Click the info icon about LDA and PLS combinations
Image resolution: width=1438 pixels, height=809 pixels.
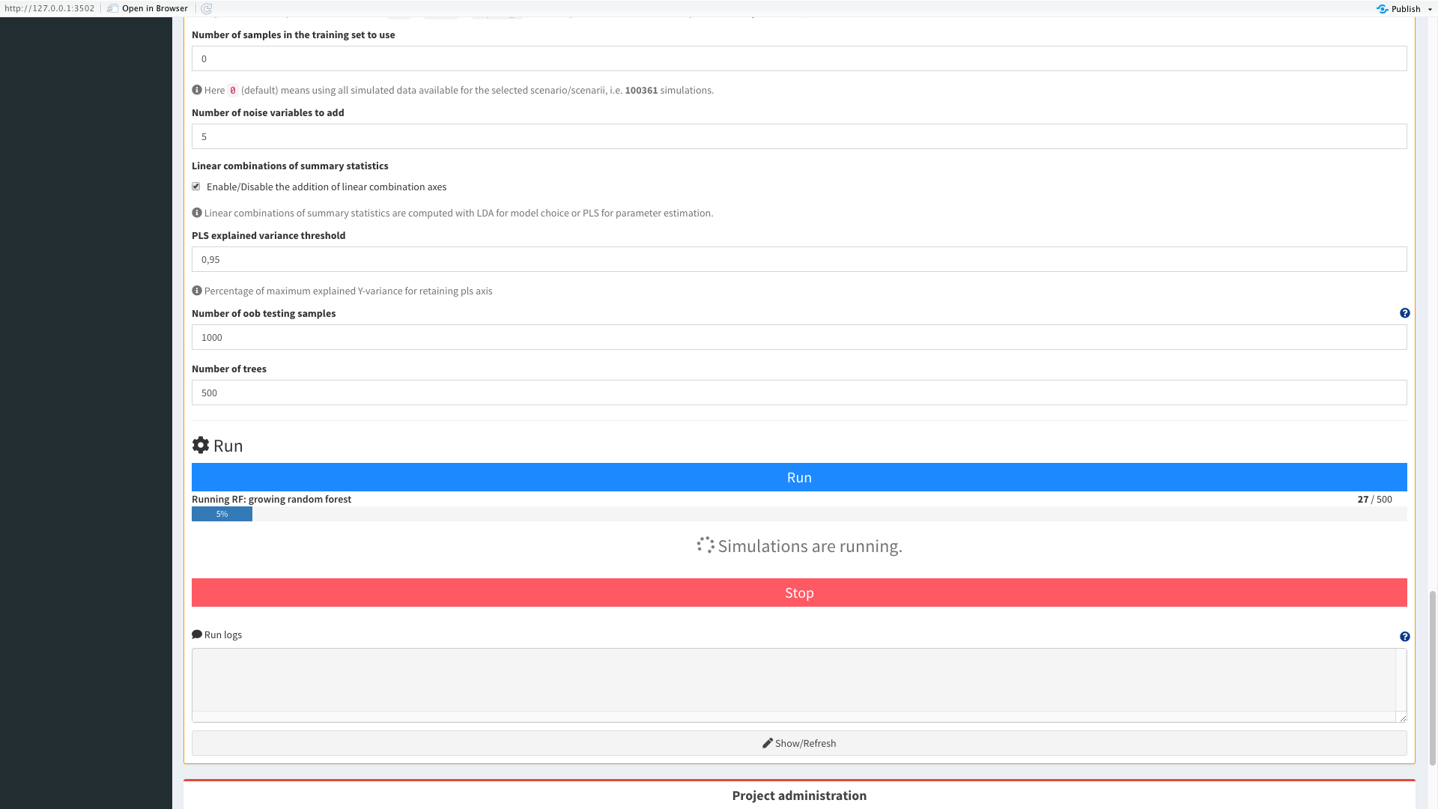coord(196,213)
